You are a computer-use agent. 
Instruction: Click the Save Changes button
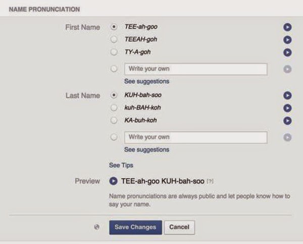click(135, 227)
